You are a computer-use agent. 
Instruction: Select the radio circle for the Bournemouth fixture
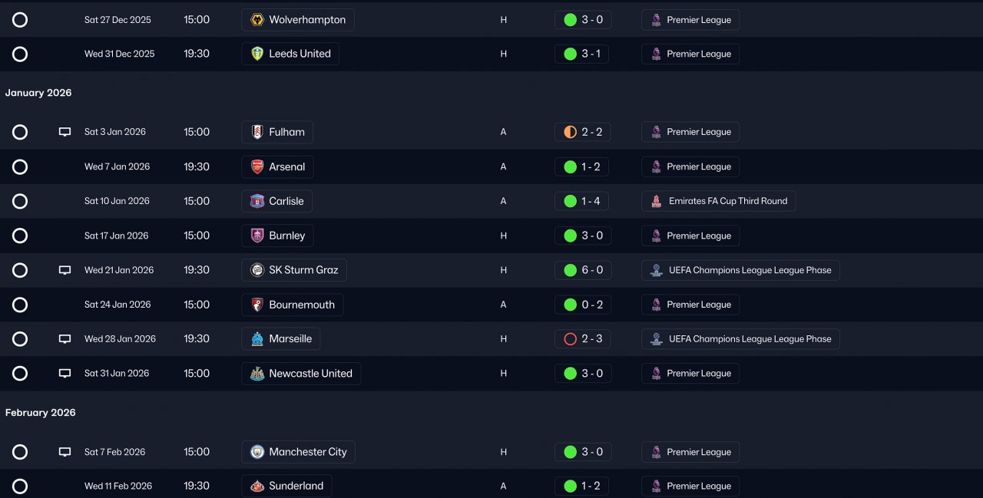point(20,305)
